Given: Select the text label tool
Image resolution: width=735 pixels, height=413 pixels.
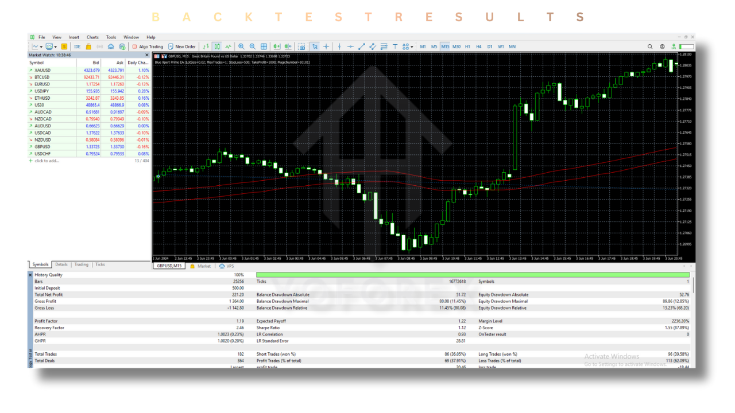Looking at the screenshot, I should tap(395, 46).
